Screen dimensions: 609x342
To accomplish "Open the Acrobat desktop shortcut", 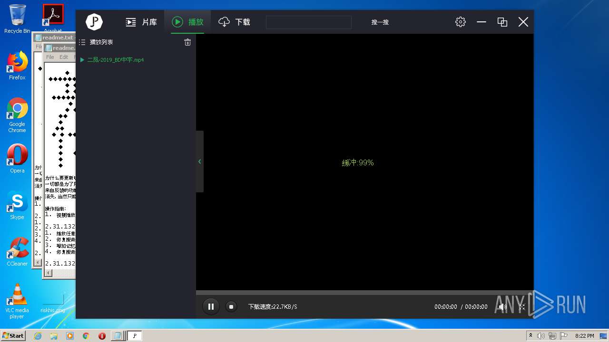I will 53,17.
